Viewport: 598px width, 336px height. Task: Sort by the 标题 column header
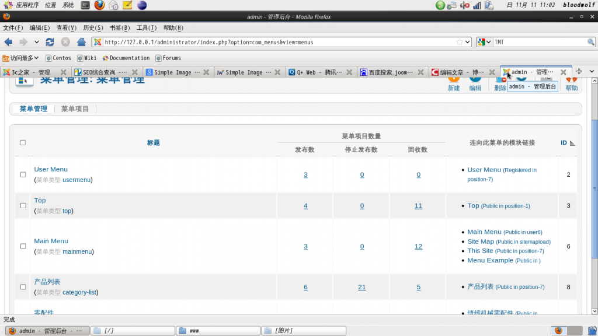coord(154,142)
